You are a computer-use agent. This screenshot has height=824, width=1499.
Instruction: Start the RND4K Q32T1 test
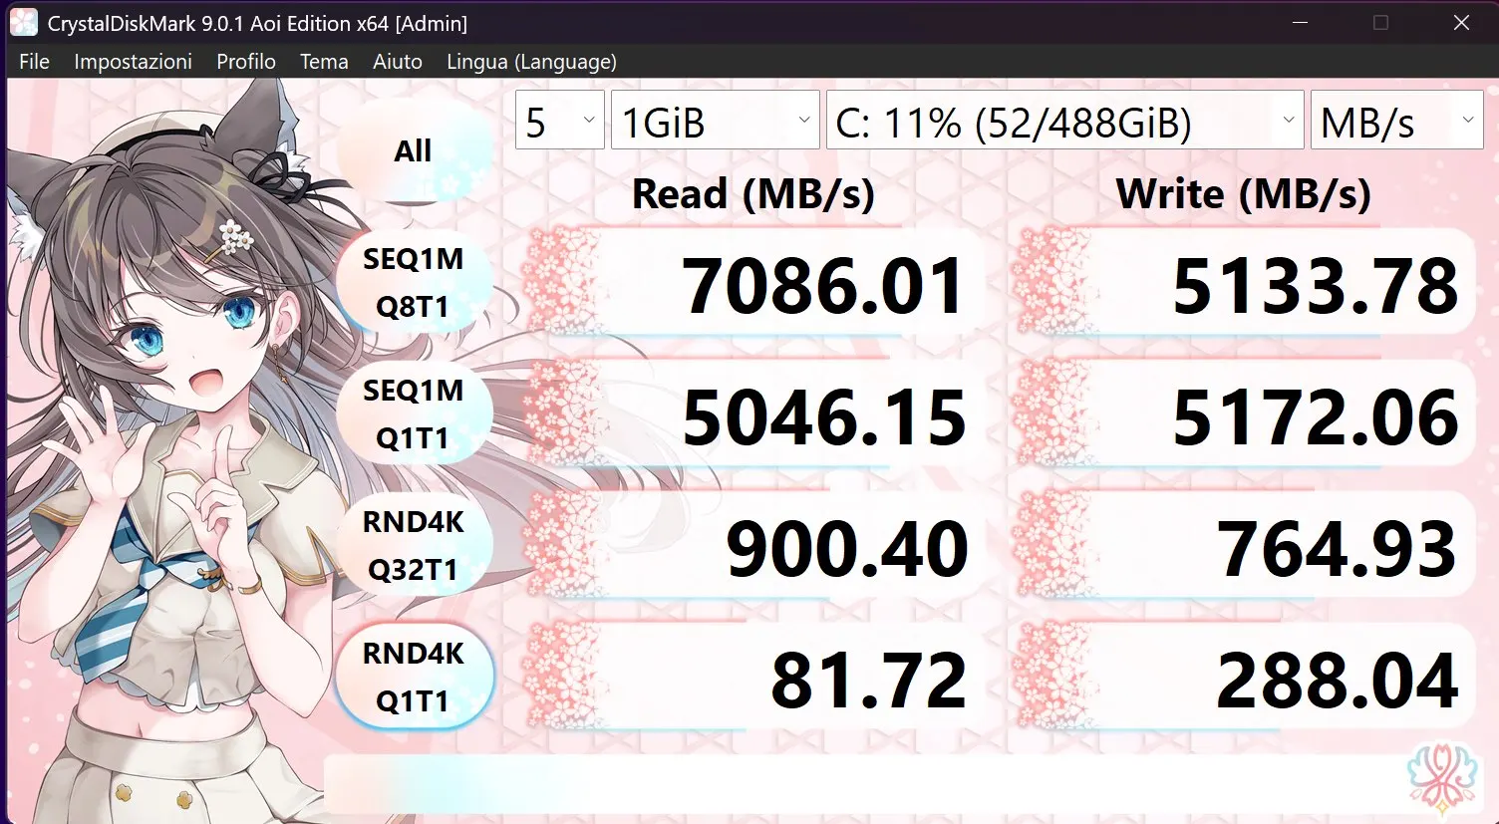[414, 546]
